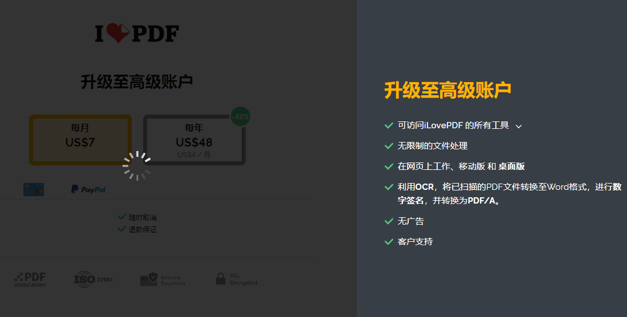Click the 无限制的文件处理 feature text
This screenshot has width=627, height=317.
point(433,146)
